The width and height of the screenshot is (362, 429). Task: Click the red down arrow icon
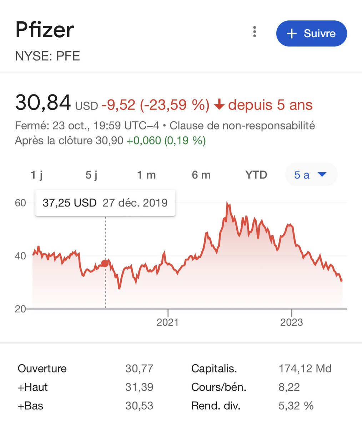[x=219, y=105]
